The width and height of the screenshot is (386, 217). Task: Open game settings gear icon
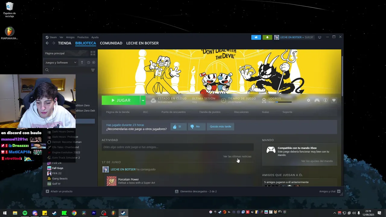click(308, 100)
